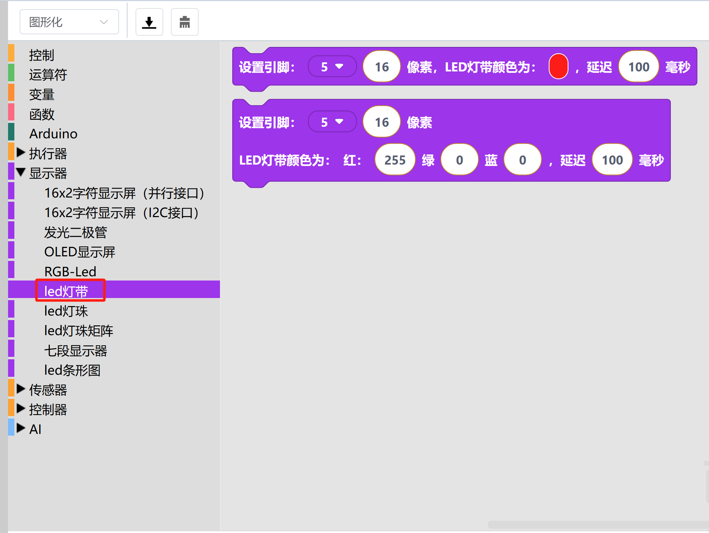Image resolution: width=709 pixels, height=533 pixels.
Task: Click the broom clean-up icon
Action: [x=185, y=22]
